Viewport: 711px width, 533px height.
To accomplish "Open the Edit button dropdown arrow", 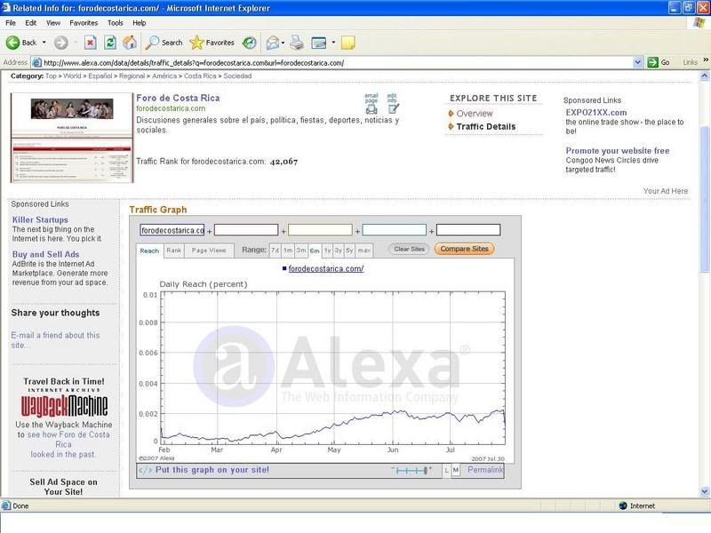I will tap(333, 43).
